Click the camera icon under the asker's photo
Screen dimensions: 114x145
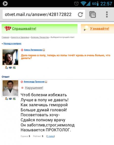[x=10, y=68]
